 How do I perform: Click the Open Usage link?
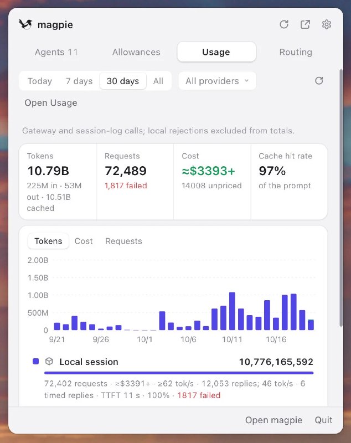[x=51, y=103]
